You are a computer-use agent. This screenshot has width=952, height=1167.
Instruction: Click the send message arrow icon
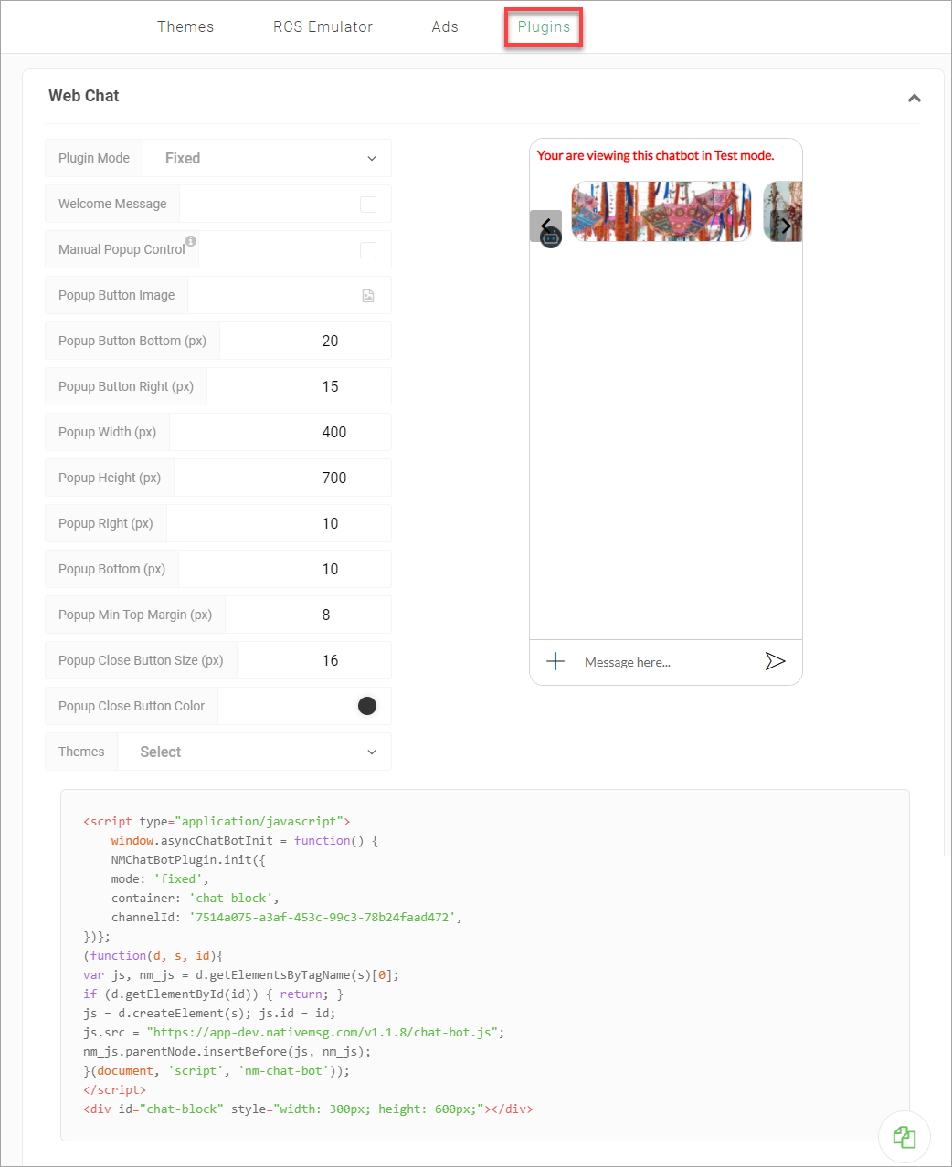775,661
